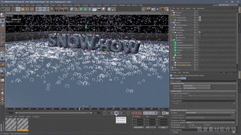Click the coordinate system icon
This screenshot has width=241, height=135.
point(52,9)
